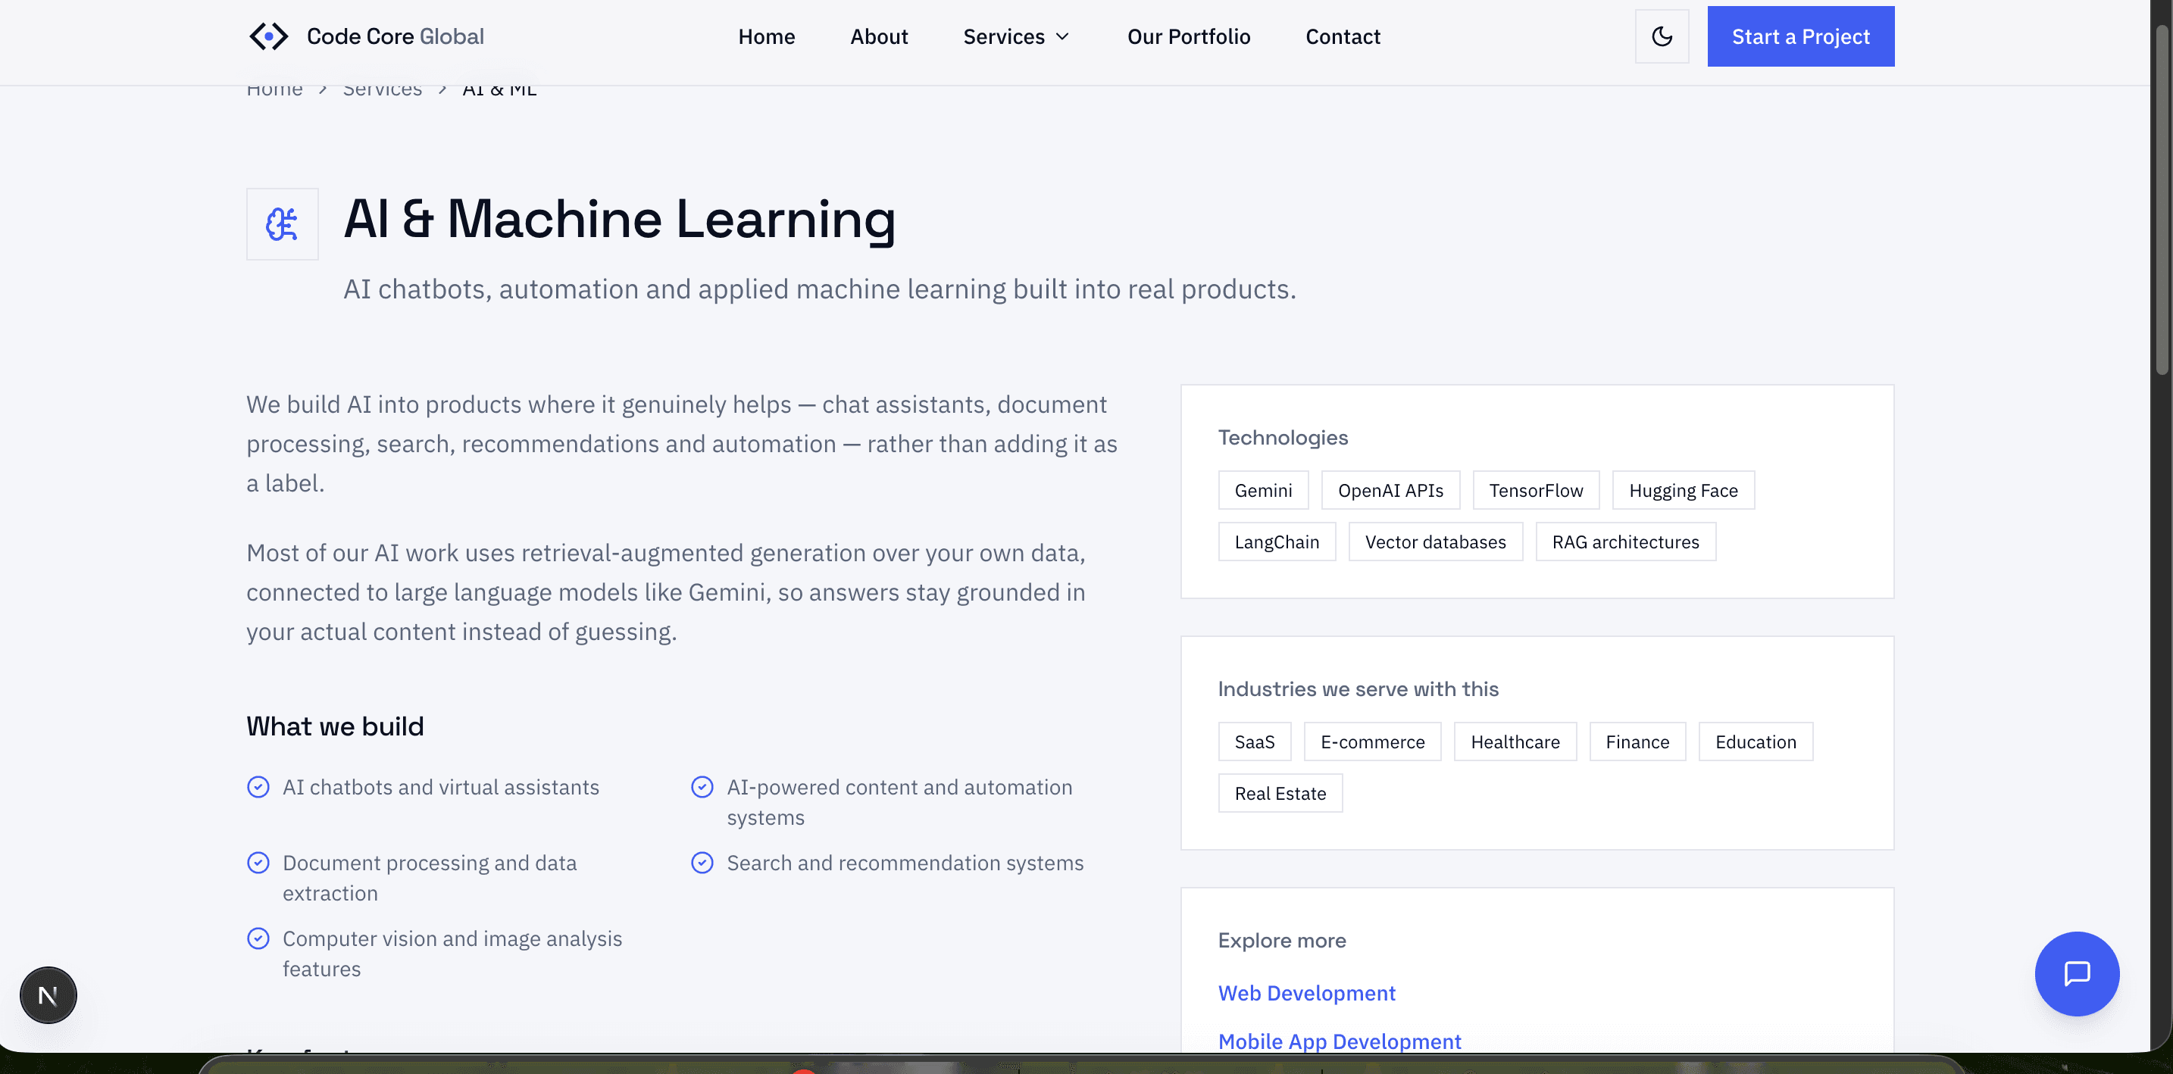Open the Web Development link
Image resolution: width=2173 pixels, height=1074 pixels.
coord(1307,993)
